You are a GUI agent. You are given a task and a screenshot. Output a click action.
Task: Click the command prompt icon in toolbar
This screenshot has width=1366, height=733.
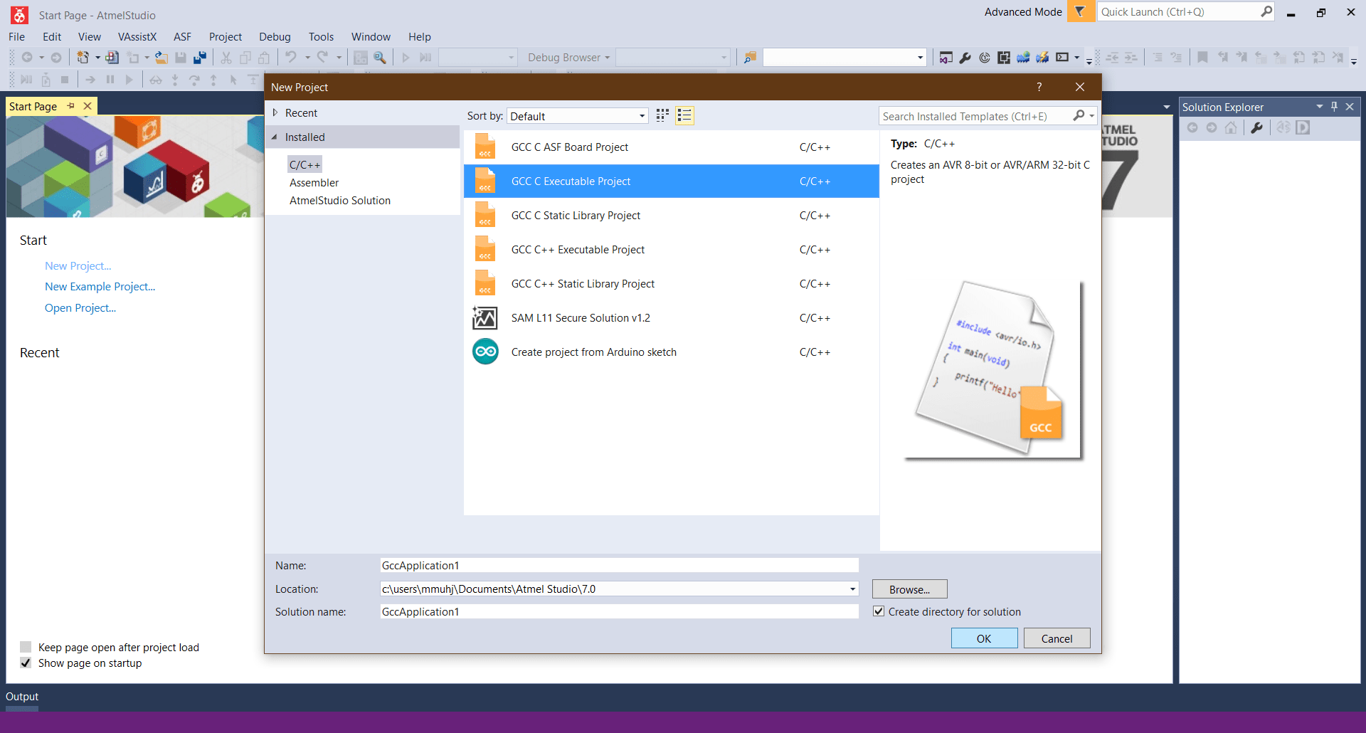point(1062,58)
